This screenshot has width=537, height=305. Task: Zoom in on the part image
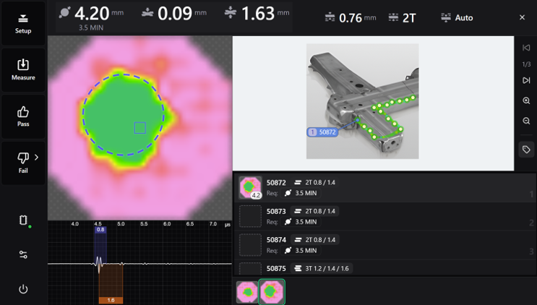click(526, 101)
